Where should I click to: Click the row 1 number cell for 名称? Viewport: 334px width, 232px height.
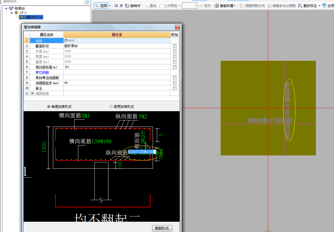(27, 41)
